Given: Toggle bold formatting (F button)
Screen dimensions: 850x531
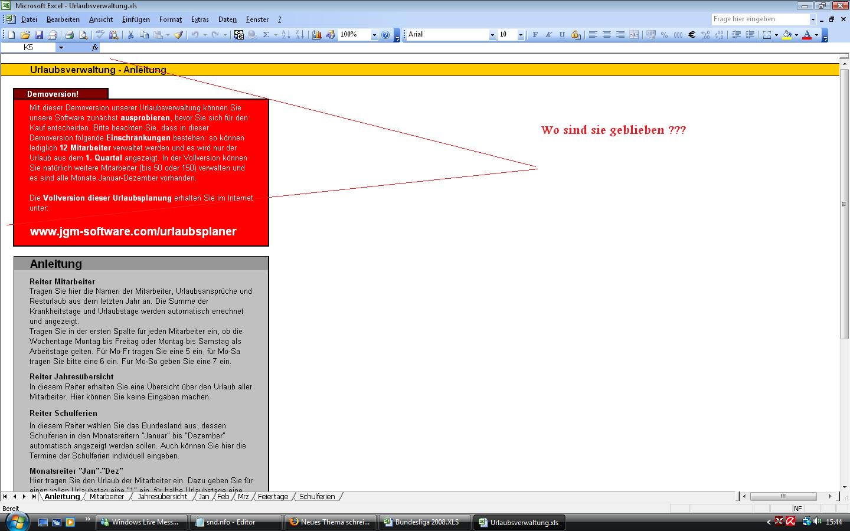Looking at the screenshot, I should point(535,35).
